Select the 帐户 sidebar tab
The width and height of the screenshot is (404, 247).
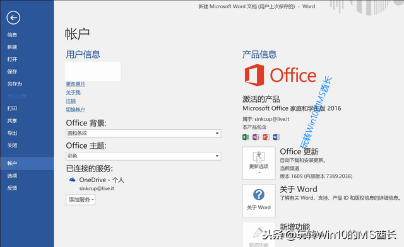[27, 163]
